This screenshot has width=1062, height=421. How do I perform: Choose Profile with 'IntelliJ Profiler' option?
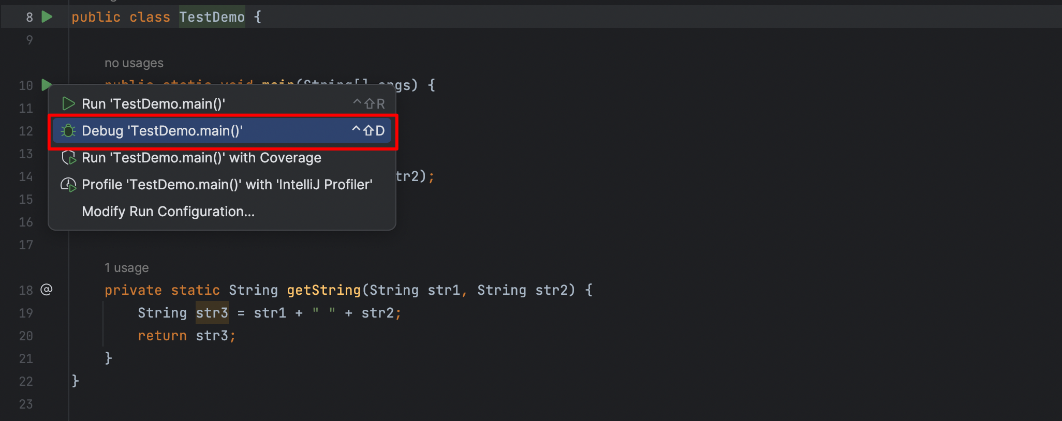tap(227, 185)
